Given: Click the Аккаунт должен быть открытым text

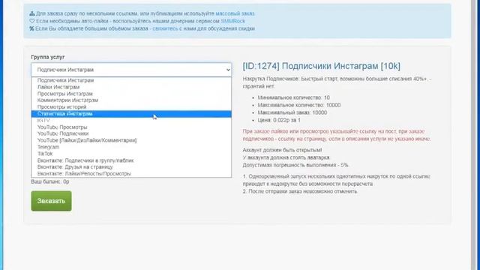Looking at the screenshot, I should point(282,150).
